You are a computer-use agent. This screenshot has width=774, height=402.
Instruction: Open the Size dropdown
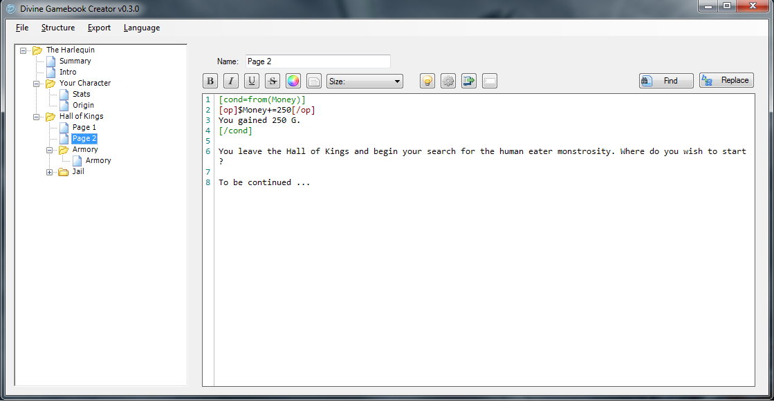point(365,82)
